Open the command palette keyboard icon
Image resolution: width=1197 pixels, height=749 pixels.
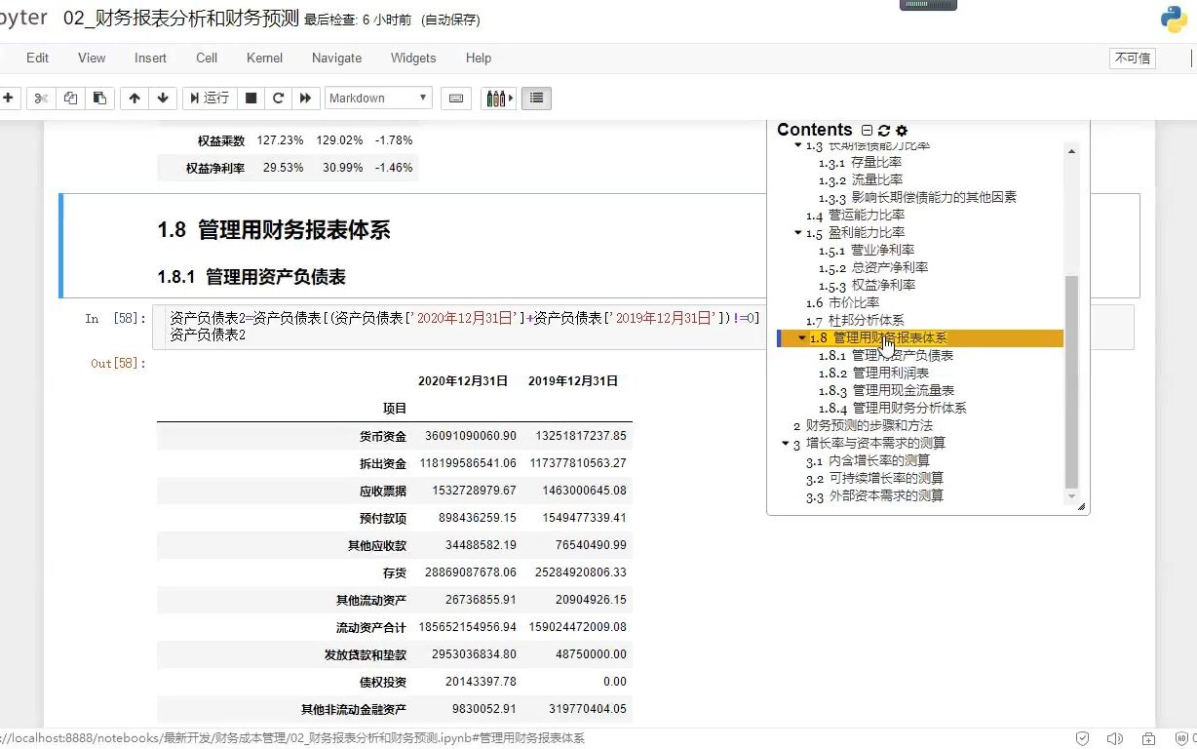[x=455, y=98]
